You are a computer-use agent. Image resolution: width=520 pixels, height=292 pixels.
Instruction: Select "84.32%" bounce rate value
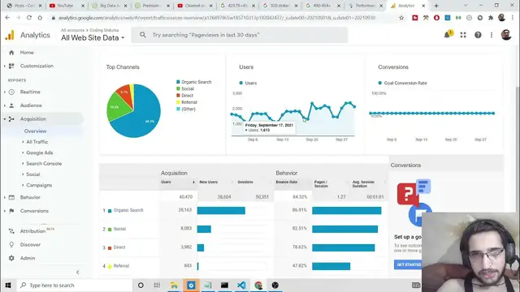(300, 197)
